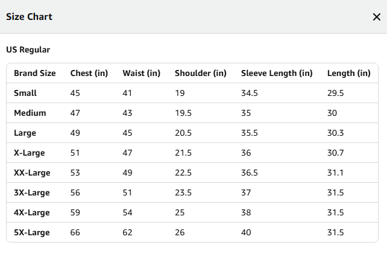The height and width of the screenshot is (260, 387).
Task: Select the Large size row label
Action: pos(25,133)
